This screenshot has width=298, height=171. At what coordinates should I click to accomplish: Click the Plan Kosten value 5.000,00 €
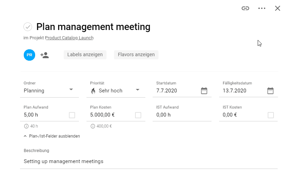[102, 115]
